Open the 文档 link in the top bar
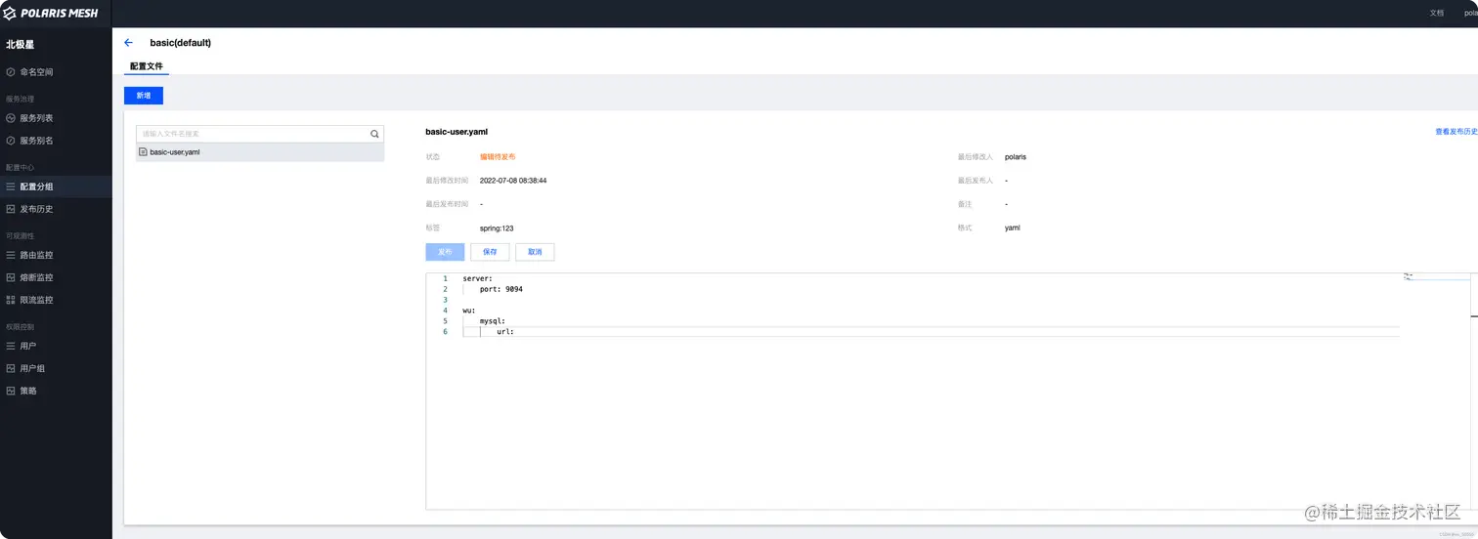This screenshot has width=1478, height=539. 1437,13
